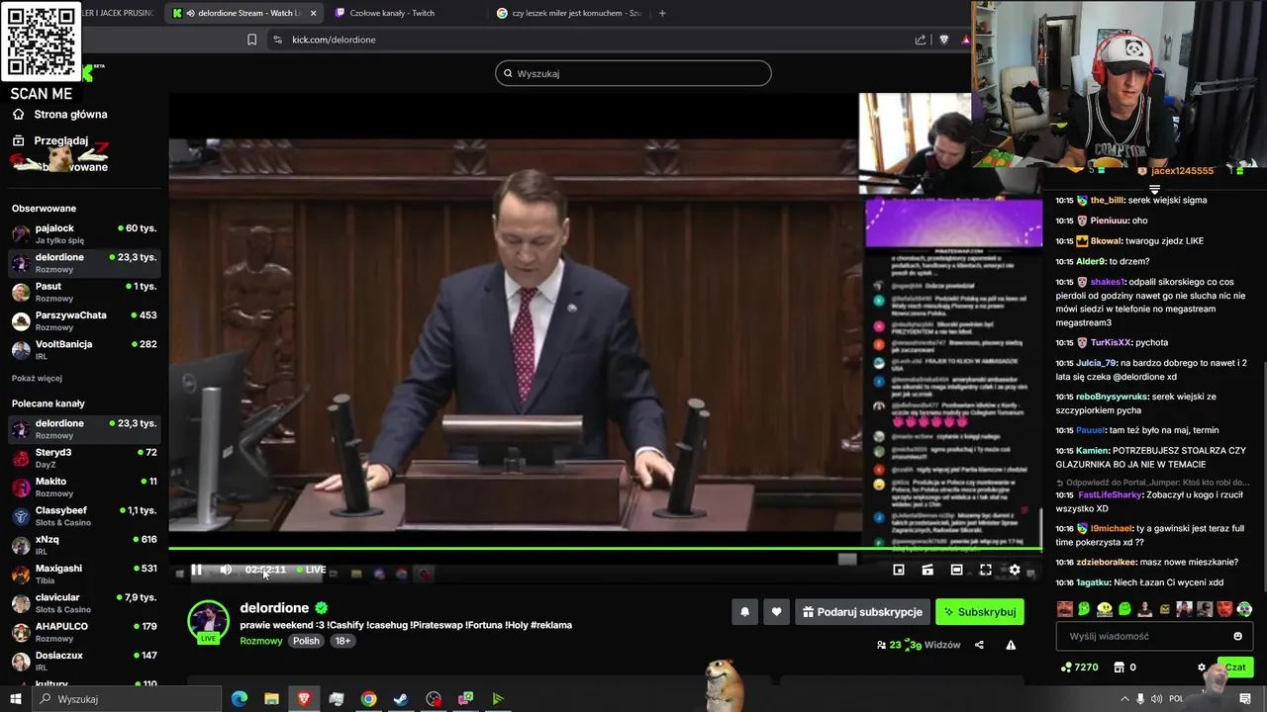Toggle theater mode in video player
Viewport: 1267px width, 712px height.
[x=956, y=570]
